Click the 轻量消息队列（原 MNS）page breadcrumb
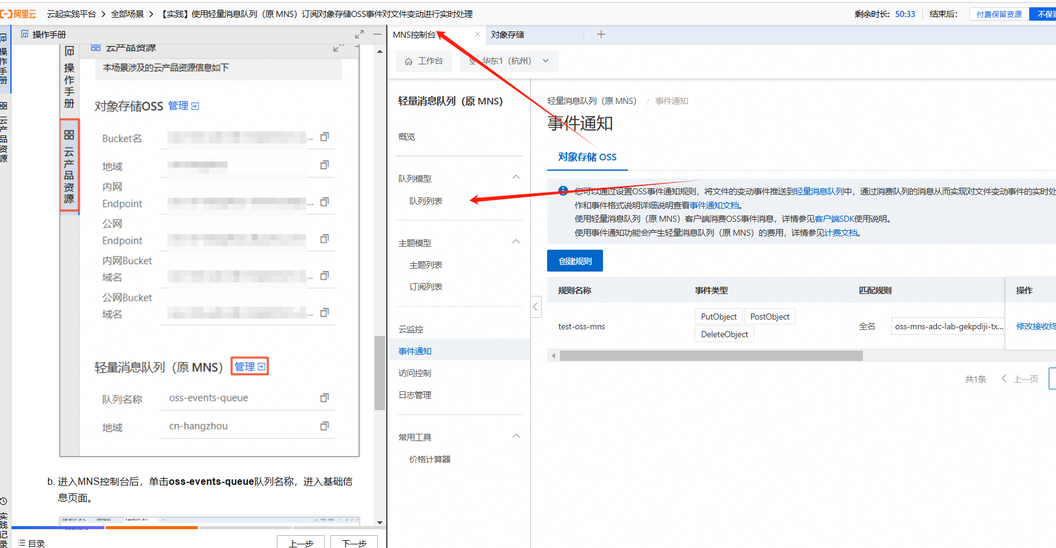The height and width of the screenshot is (548, 1056). [x=592, y=101]
